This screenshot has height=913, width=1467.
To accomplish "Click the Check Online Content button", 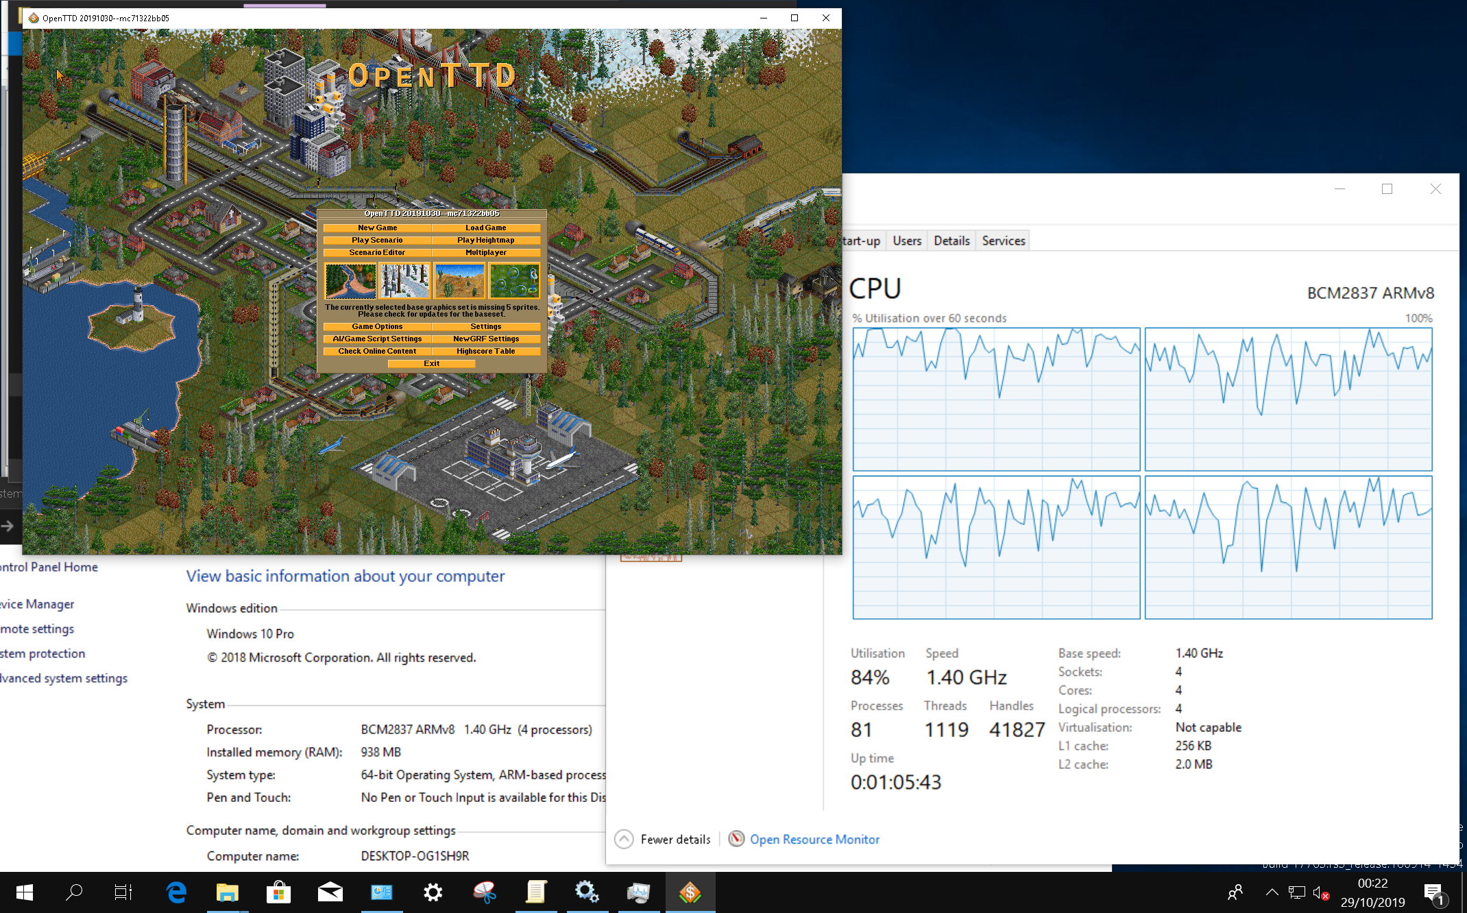I will 377,351.
